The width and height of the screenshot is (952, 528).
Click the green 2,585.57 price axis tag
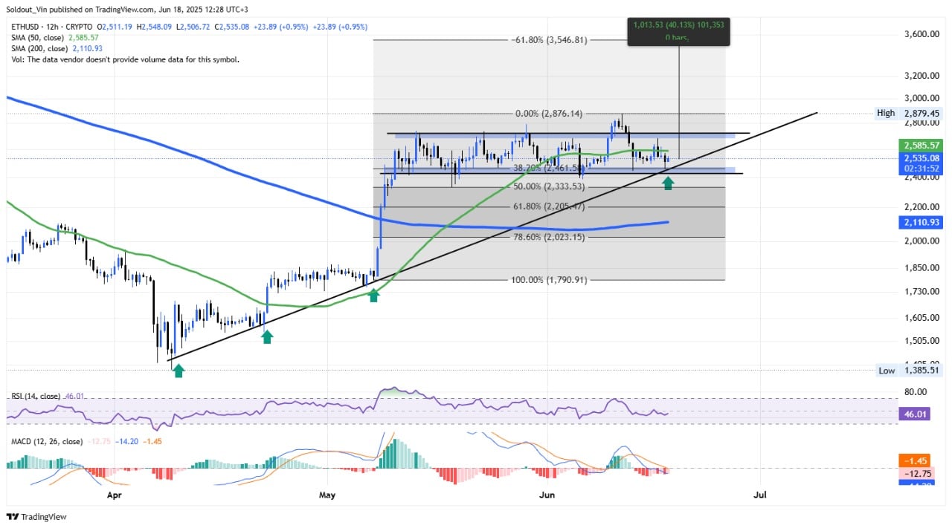[x=920, y=146]
